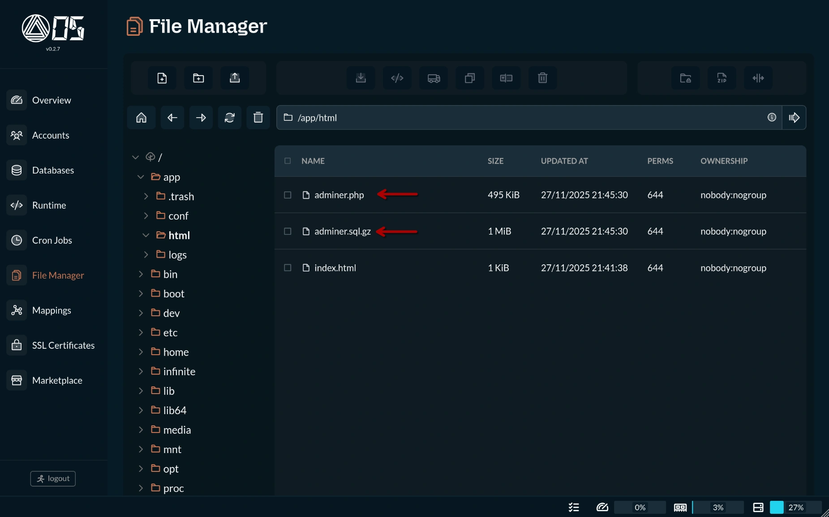Tick the select-all checkbox in the NAME header
The image size is (829, 517).
288,161
